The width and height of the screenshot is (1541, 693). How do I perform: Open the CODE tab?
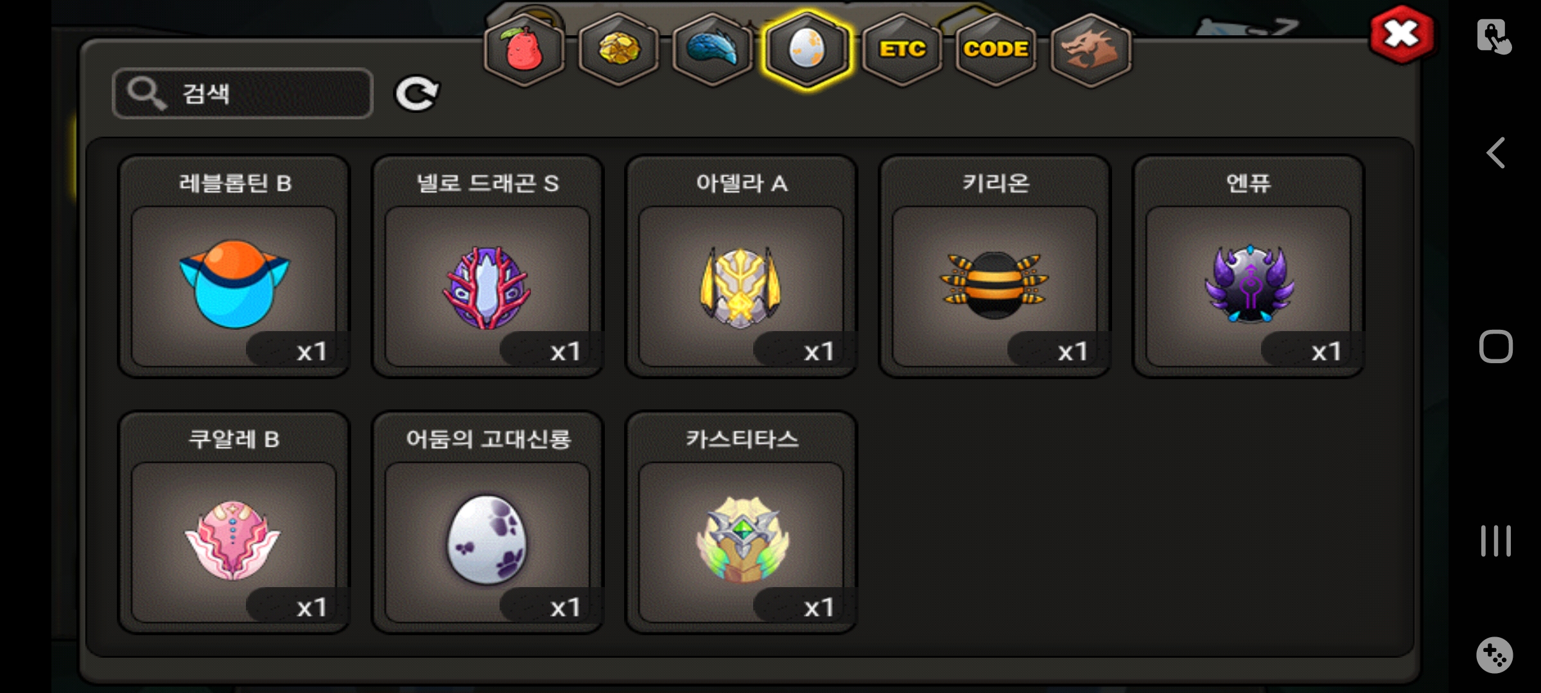[x=996, y=49]
